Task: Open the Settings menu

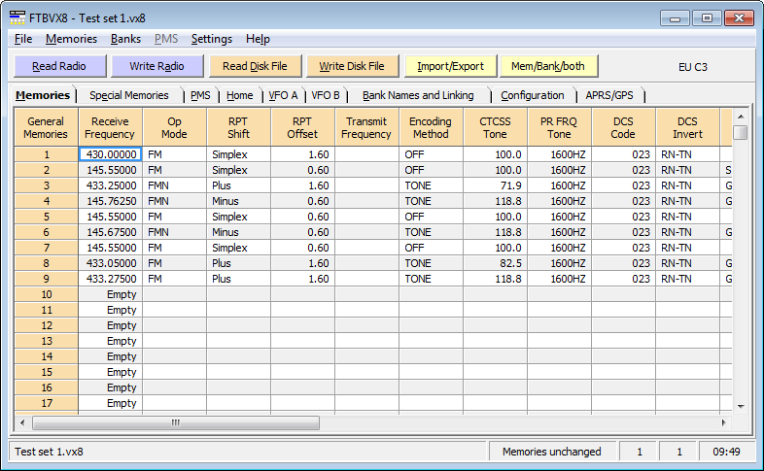Action: (x=211, y=39)
